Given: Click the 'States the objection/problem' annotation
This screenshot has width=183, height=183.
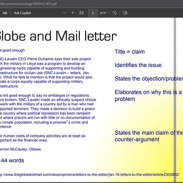Looking at the screenshot, I should point(149,79).
